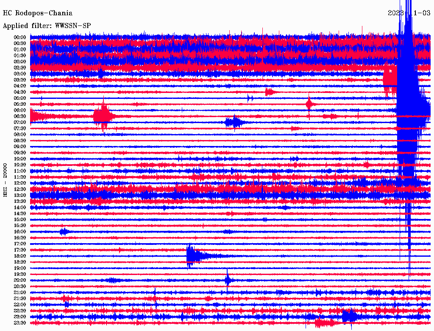
Task: Select the 00:30 time label
Action: point(19,44)
